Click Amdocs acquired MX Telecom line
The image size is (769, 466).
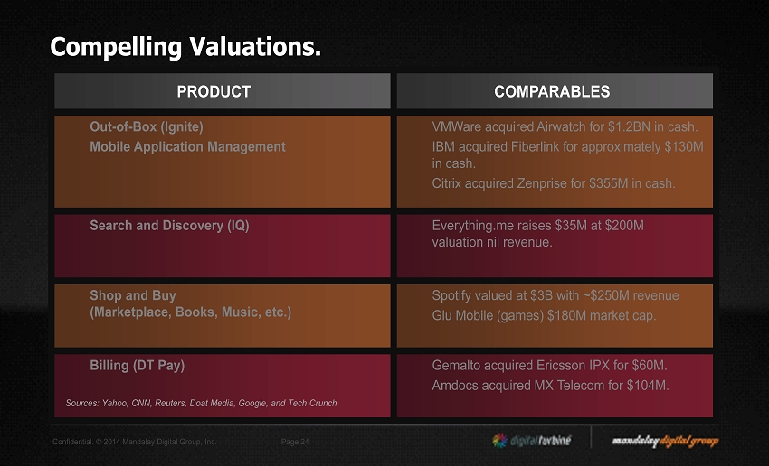pyautogui.click(x=550, y=386)
